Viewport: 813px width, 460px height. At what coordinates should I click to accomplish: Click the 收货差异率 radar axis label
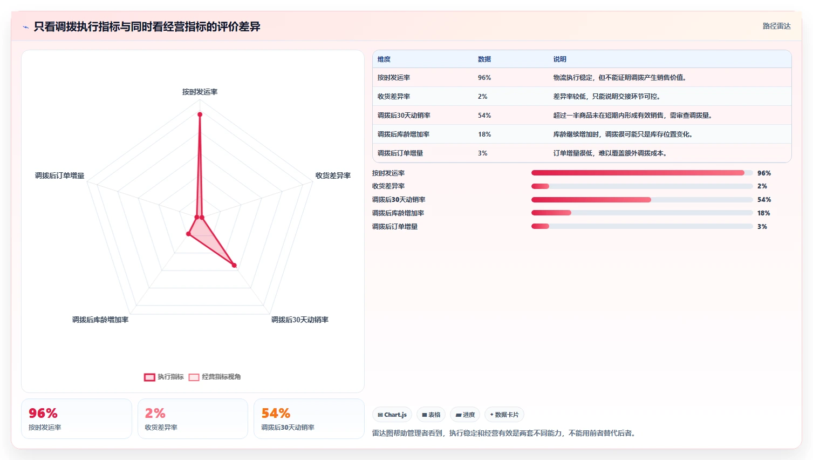coord(333,176)
